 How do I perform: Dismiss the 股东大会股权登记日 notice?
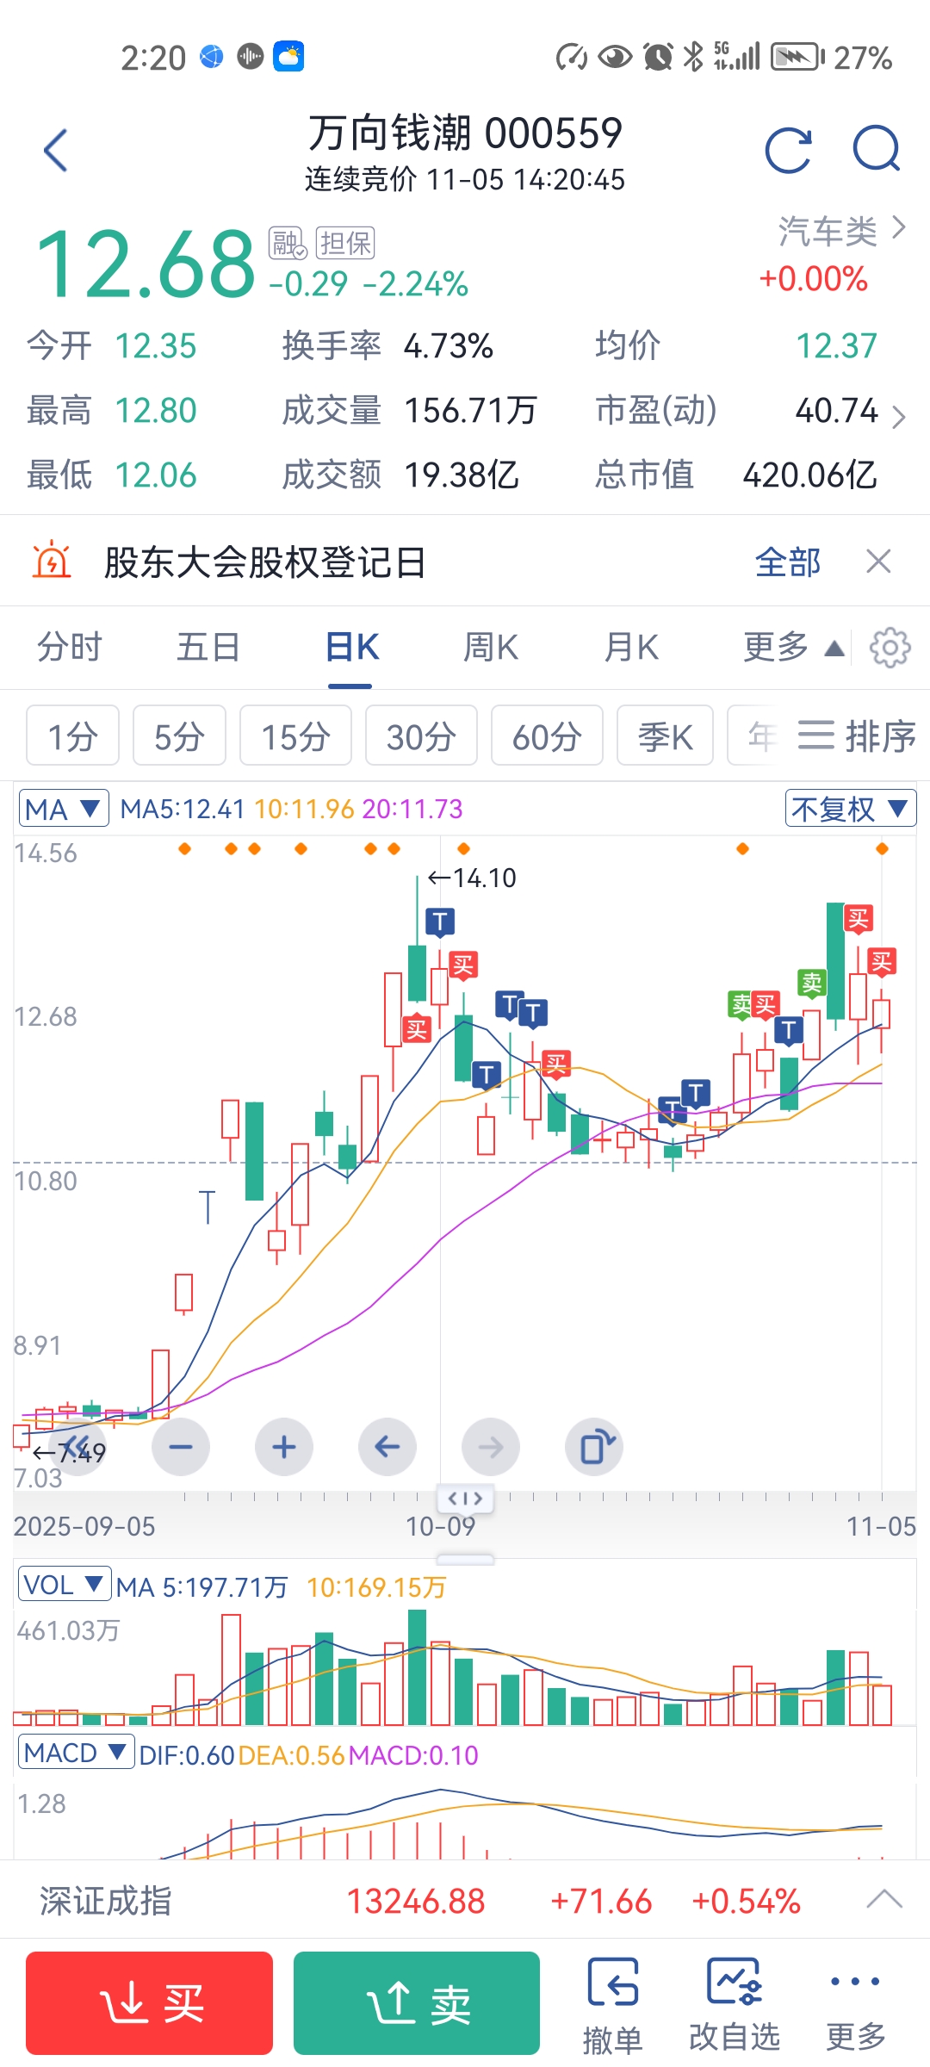878,562
